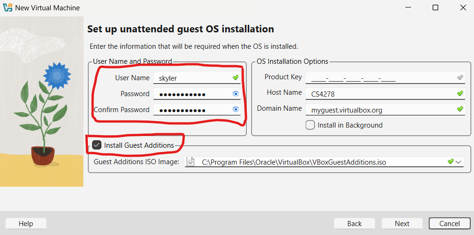The image size is (474, 235).
Task: Uncheck Install Guest Additions
Action: 97,145
